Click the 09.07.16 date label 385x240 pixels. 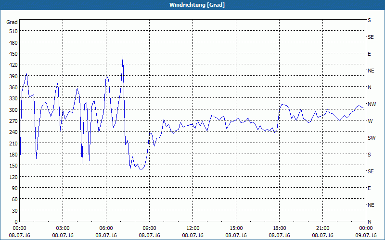click(366, 235)
